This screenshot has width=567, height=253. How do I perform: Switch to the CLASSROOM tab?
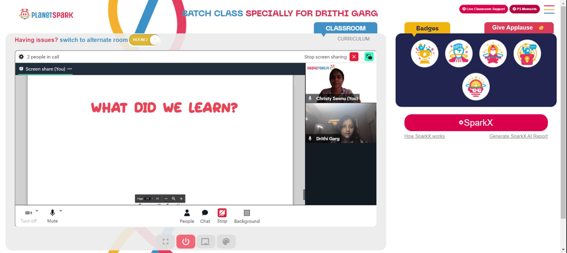(x=345, y=28)
